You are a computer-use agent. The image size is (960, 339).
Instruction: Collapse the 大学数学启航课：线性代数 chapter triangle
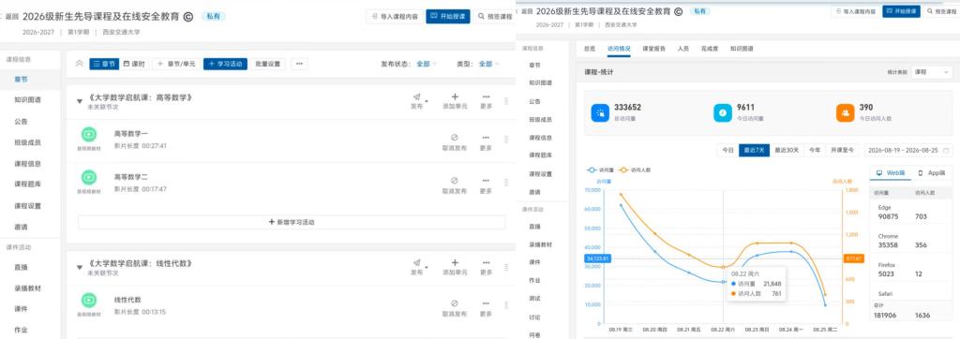[x=80, y=268]
